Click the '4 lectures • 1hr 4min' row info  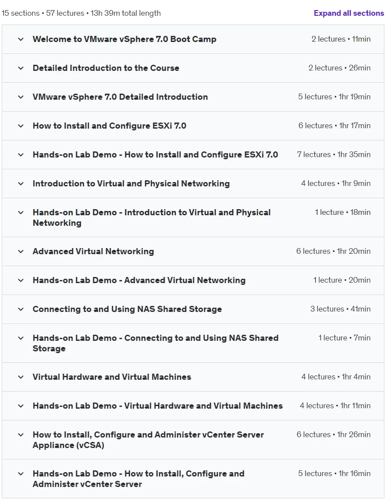click(x=336, y=377)
